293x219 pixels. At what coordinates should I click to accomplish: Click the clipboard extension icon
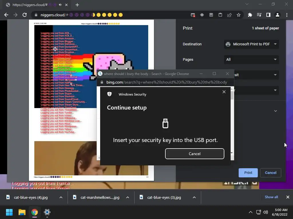tap(220, 15)
